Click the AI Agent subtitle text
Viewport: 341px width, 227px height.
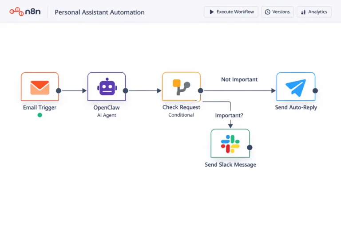[x=107, y=115]
